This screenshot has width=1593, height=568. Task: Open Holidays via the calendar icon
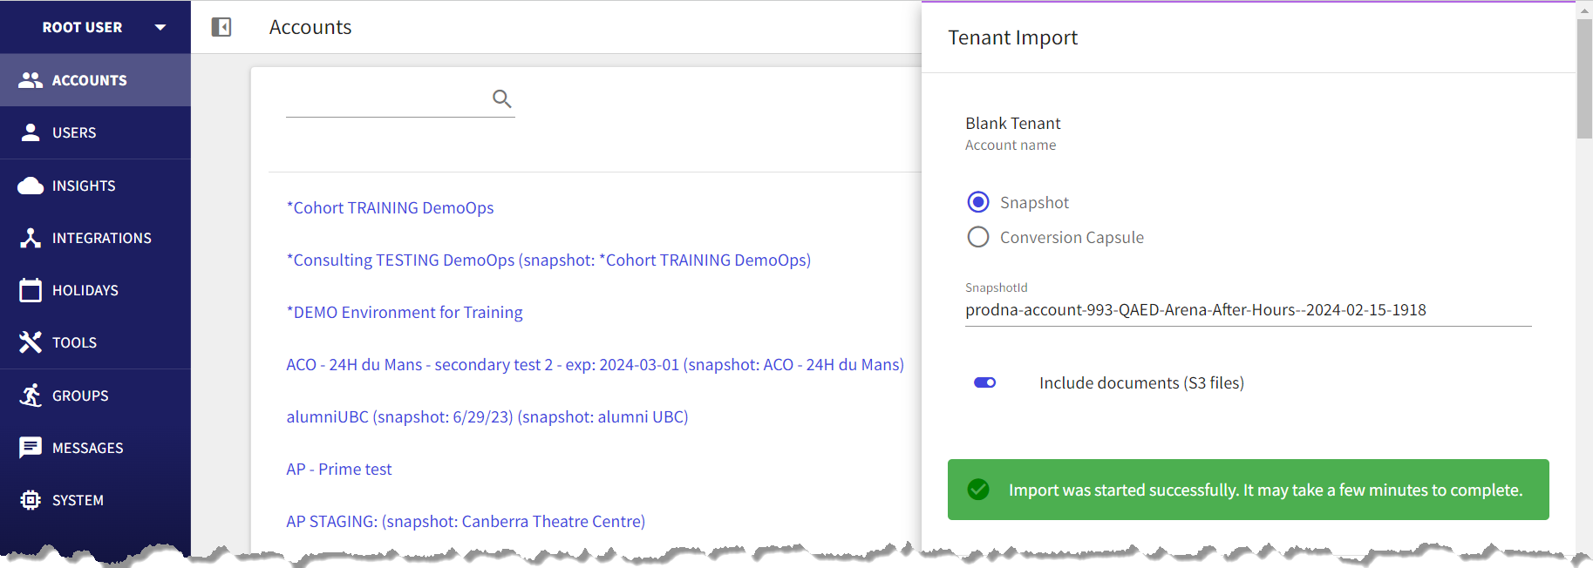point(31,290)
